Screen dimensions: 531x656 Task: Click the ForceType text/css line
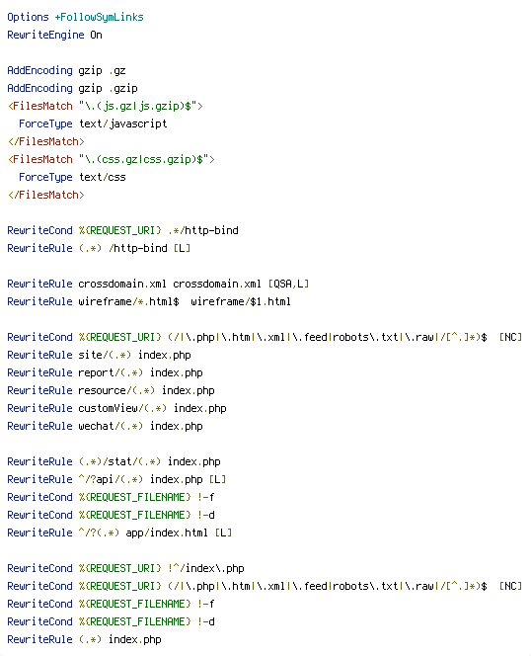72,177
